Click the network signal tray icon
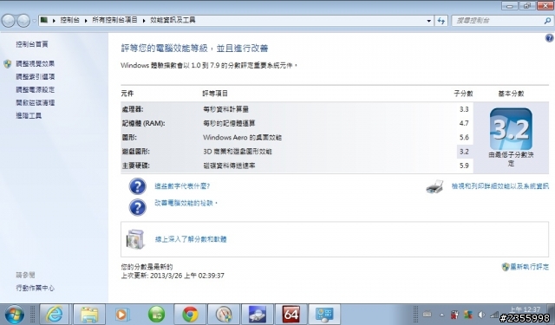 coord(494,315)
